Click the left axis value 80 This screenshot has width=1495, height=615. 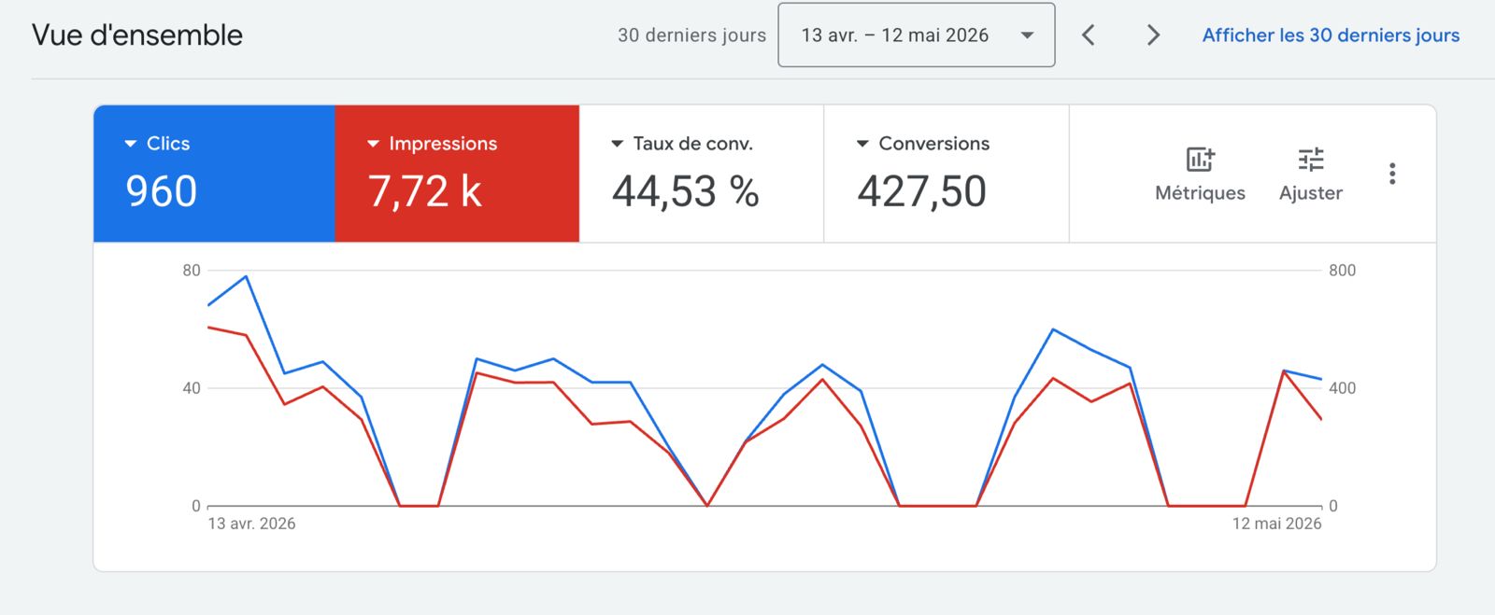[x=192, y=271]
